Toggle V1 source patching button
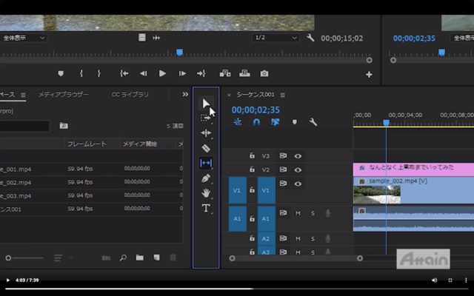Image resolution: width=474 pixels, height=296 pixels. 237,190
